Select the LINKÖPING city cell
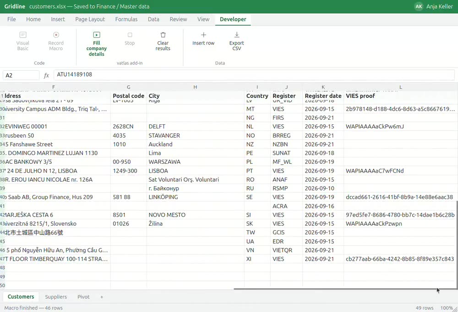 tap(196, 197)
